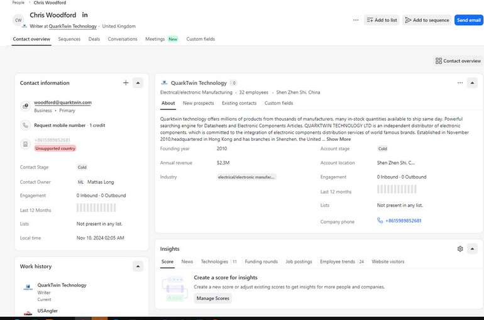Open the three-dot menu near Add to list
The height and width of the screenshot is (320, 484).
[356, 20]
